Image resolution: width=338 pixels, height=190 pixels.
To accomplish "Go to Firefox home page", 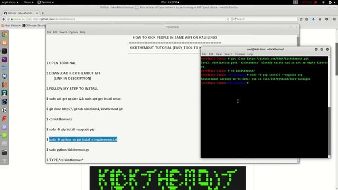I will 320,19.
